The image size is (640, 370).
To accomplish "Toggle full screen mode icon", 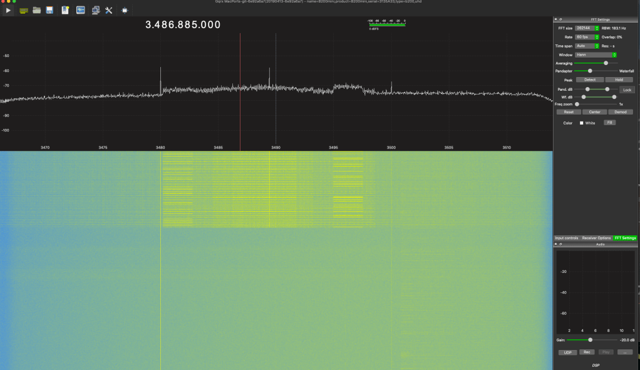I will pos(125,10).
